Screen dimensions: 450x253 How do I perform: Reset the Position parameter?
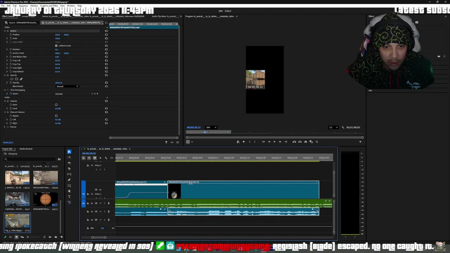pos(107,35)
